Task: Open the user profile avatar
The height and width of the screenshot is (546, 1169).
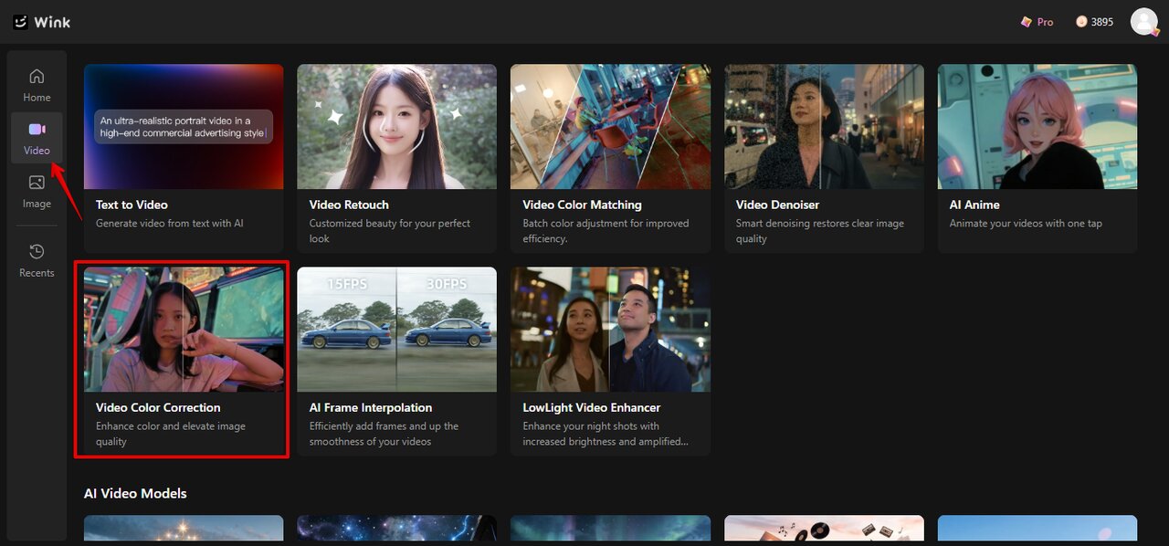Action: point(1144,22)
